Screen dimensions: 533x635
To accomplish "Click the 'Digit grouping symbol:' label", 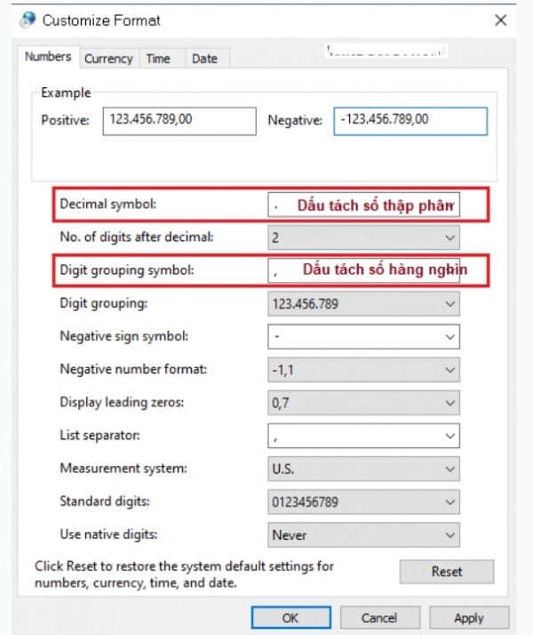I will (127, 269).
